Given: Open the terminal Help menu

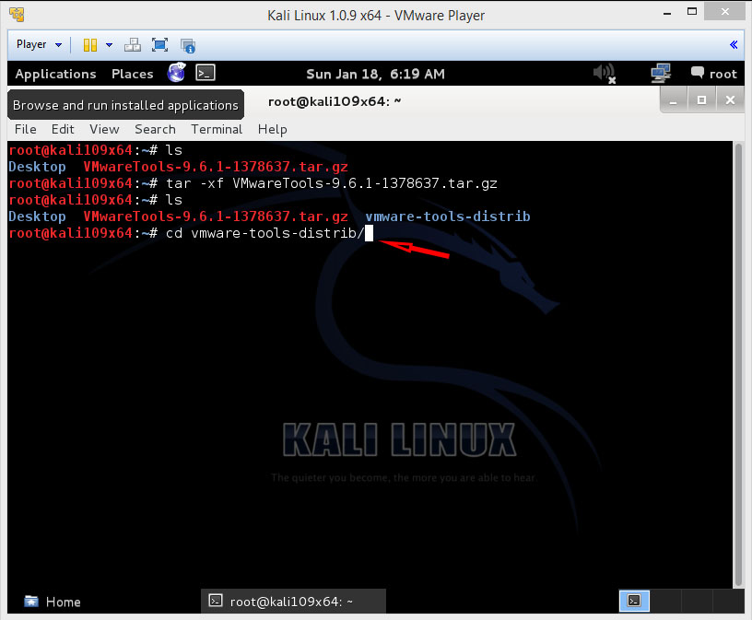Looking at the screenshot, I should pos(273,130).
